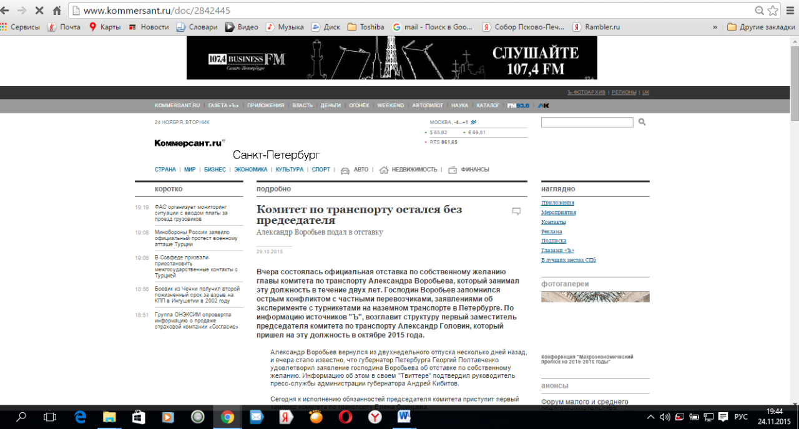Open Спорт section

[321, 170]
